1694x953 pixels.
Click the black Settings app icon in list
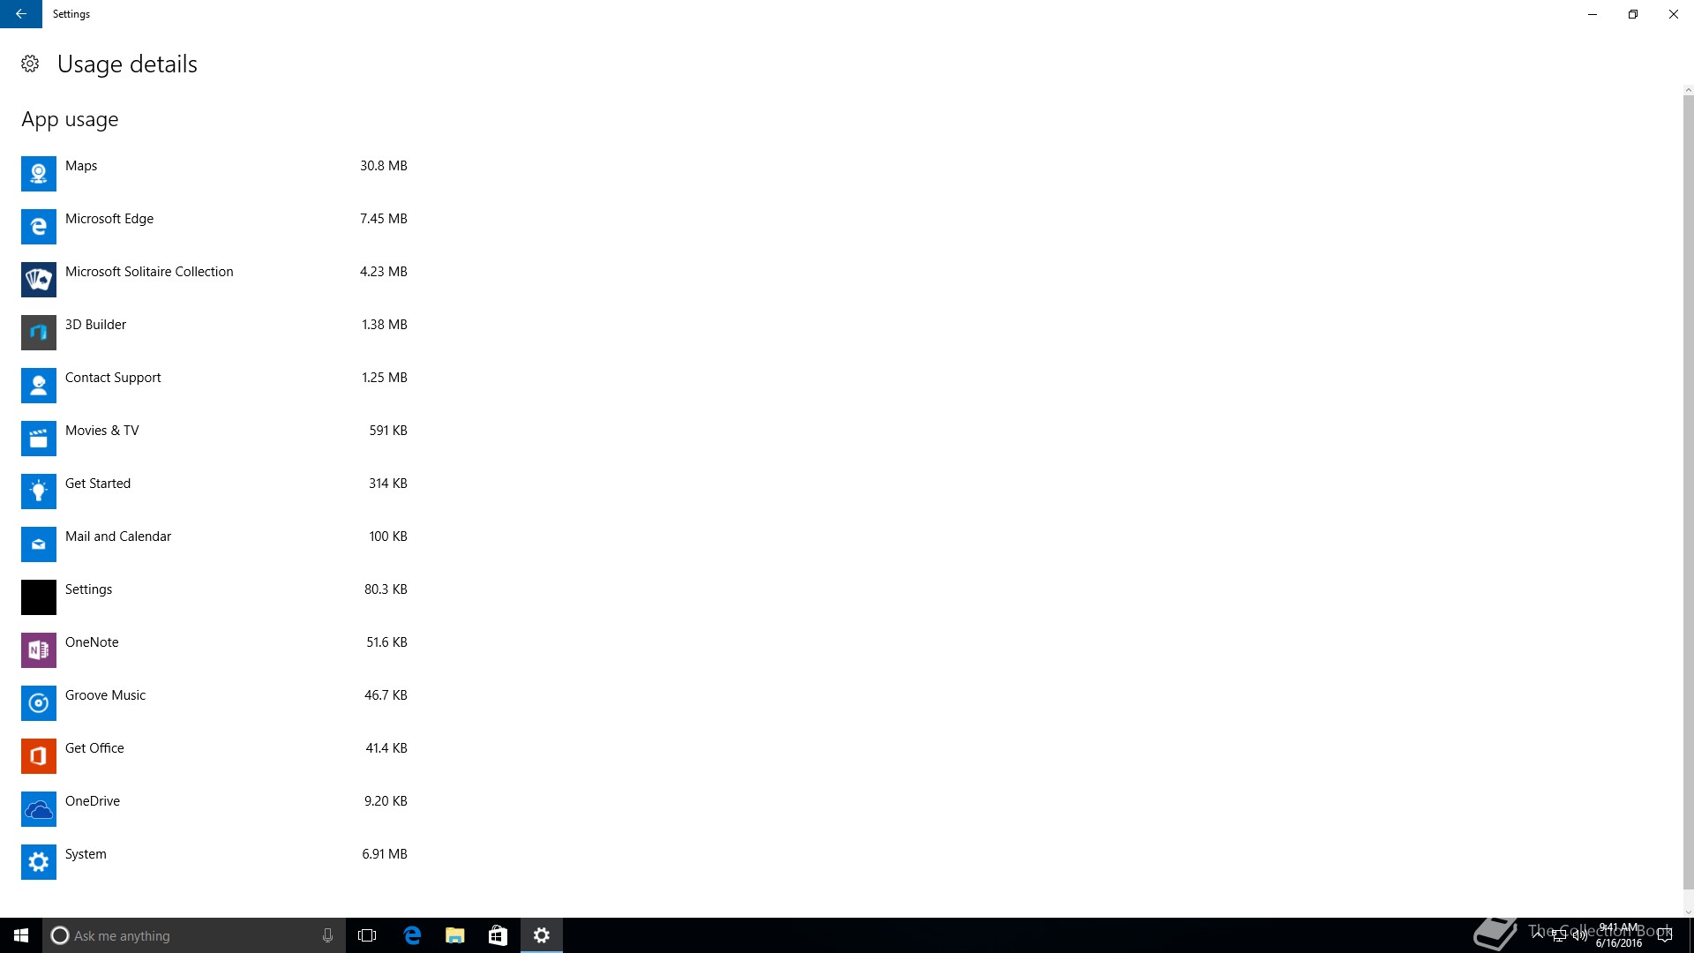click(x=39, y=597)
